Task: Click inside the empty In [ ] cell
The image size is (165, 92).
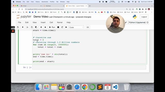Action: [x=89, y=67]
